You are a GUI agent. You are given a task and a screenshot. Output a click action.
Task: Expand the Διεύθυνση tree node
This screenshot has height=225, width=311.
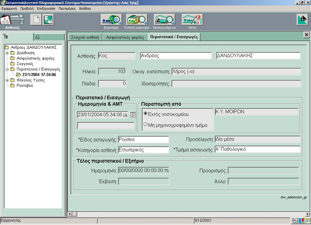tap(7, 53)
